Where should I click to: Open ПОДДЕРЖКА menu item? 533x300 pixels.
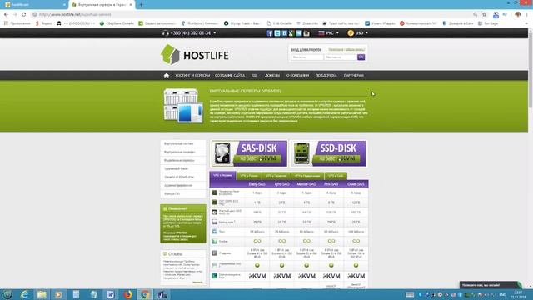326,76
